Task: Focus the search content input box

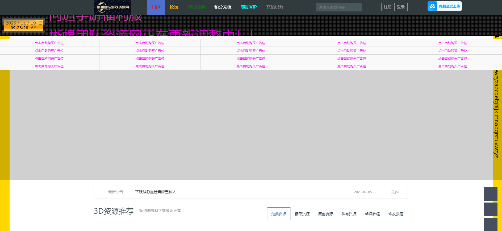Action: [x=338, y=7]
